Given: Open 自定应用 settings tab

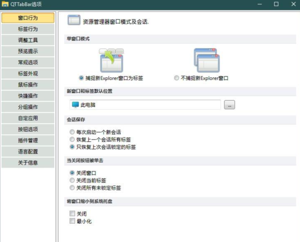Looking at the screenshot, I should point(28,118).
